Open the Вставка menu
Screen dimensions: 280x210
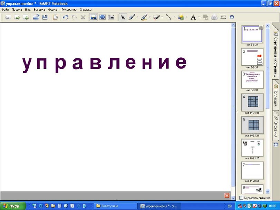(x=39, y=10)
